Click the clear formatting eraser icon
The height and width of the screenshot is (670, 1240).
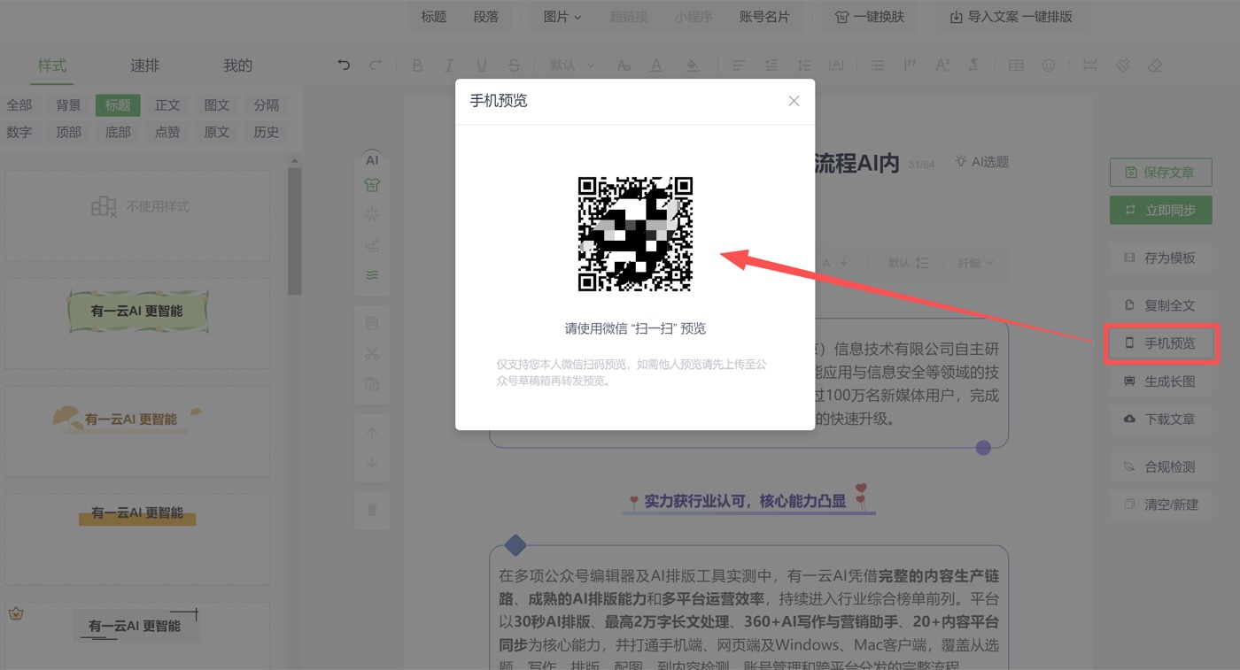point(1154,65)
